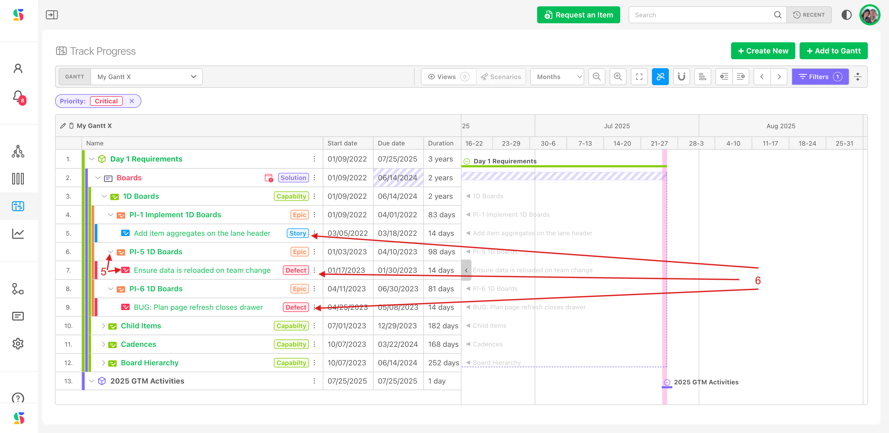This screenshot has height=433, width=889.
Task: Click the Request an Item button
Action: (578, 15)
